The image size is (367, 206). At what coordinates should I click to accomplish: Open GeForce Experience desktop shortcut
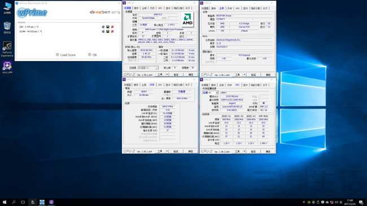coord(7,49)
